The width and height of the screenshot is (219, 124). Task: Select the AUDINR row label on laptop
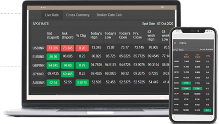pyautogui.click(x=38, y=83)
